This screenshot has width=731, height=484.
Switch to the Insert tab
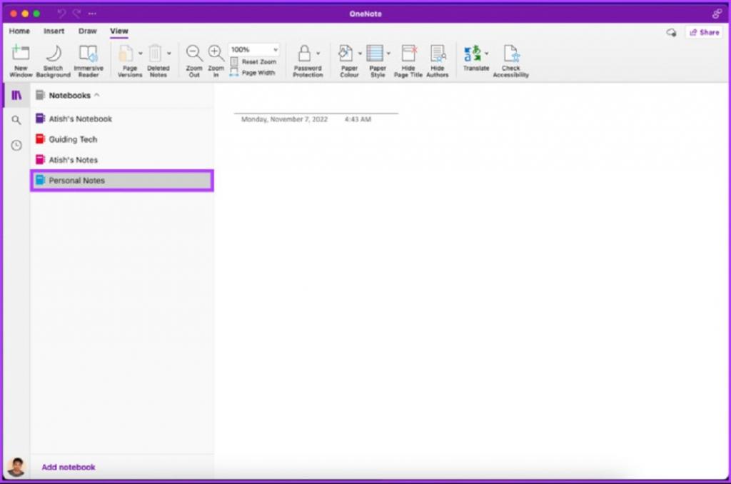[x=54, y=31]
